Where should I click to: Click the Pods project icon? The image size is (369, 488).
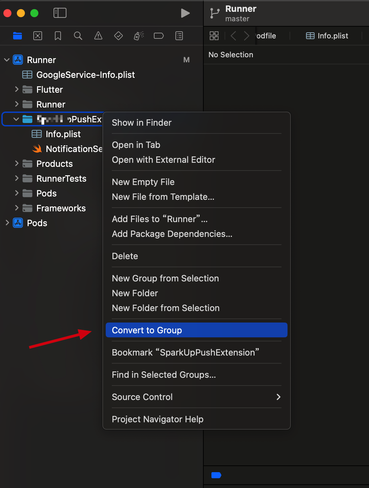18,223
